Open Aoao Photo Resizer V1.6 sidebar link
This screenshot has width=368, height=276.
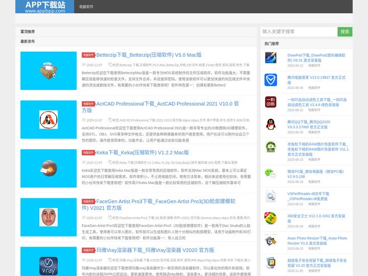[317, 241]
